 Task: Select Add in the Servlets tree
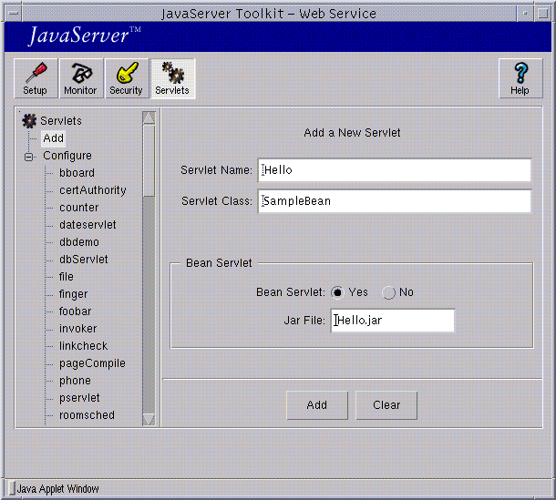[x=53, y=138]
